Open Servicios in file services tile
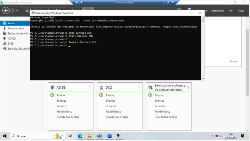 pos(160,106)
